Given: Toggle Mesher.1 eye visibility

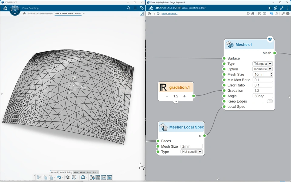Looking at the screenshot, I should [270, 39].
